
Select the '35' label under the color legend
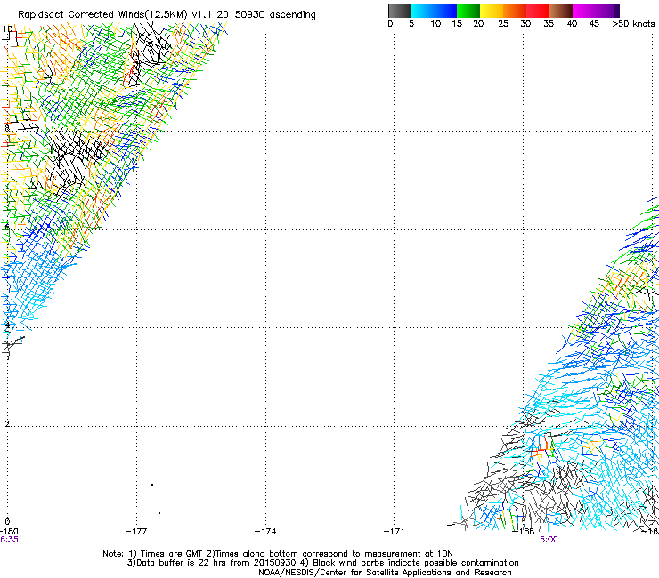point(549,24)
